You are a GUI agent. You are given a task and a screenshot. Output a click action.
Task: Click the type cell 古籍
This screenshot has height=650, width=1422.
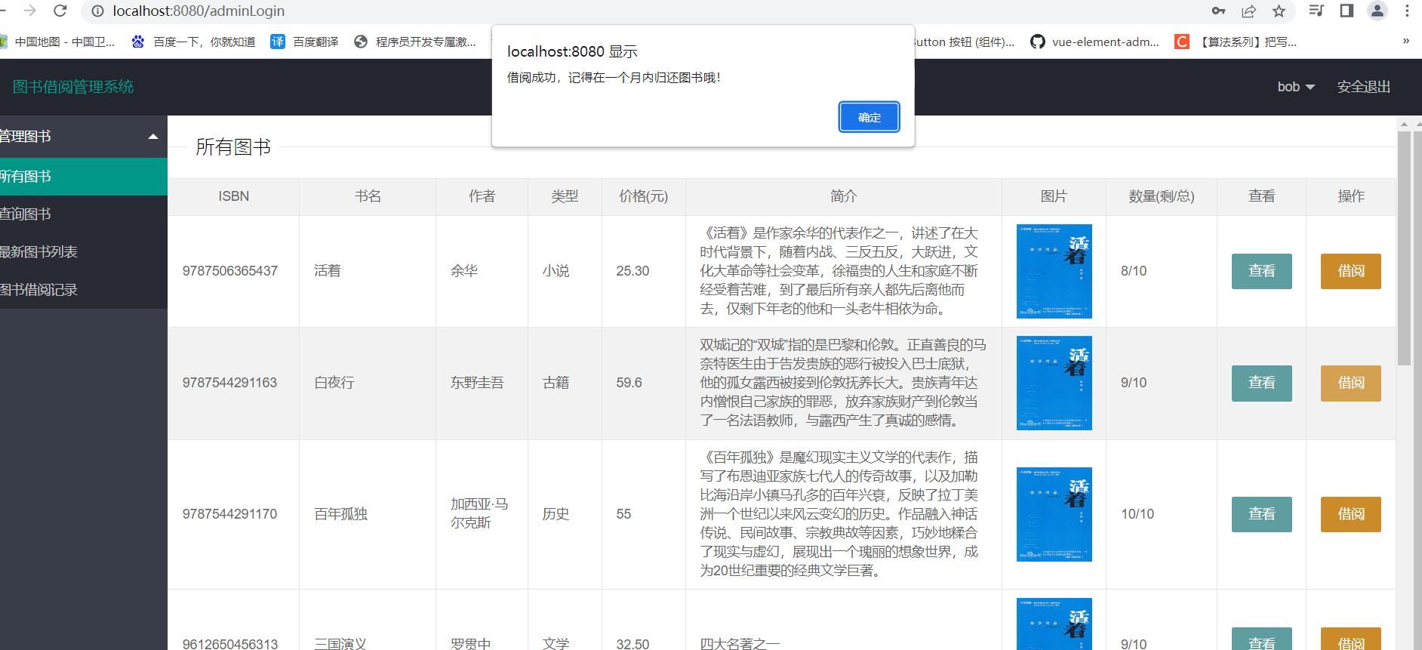point(556,383)
